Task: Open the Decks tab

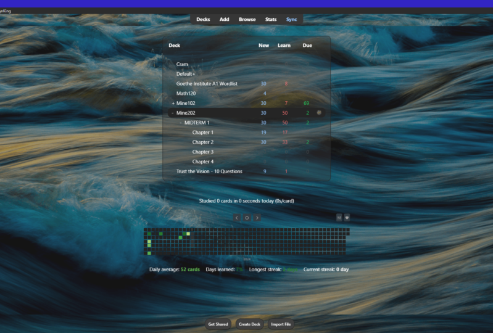Action: click(x=203, y=19)
